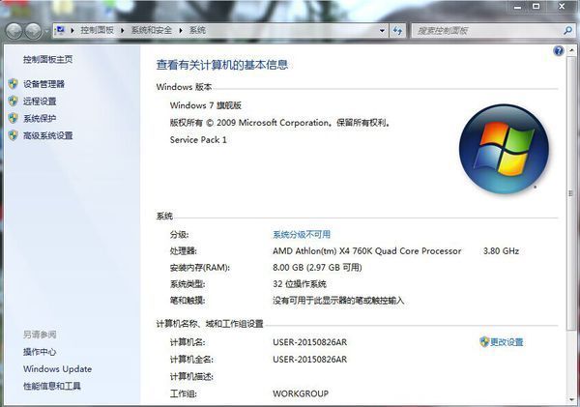The height and width of the screenshot is (407, 580).
Task: Open 系统保护 link
Action: coord(40,118)
